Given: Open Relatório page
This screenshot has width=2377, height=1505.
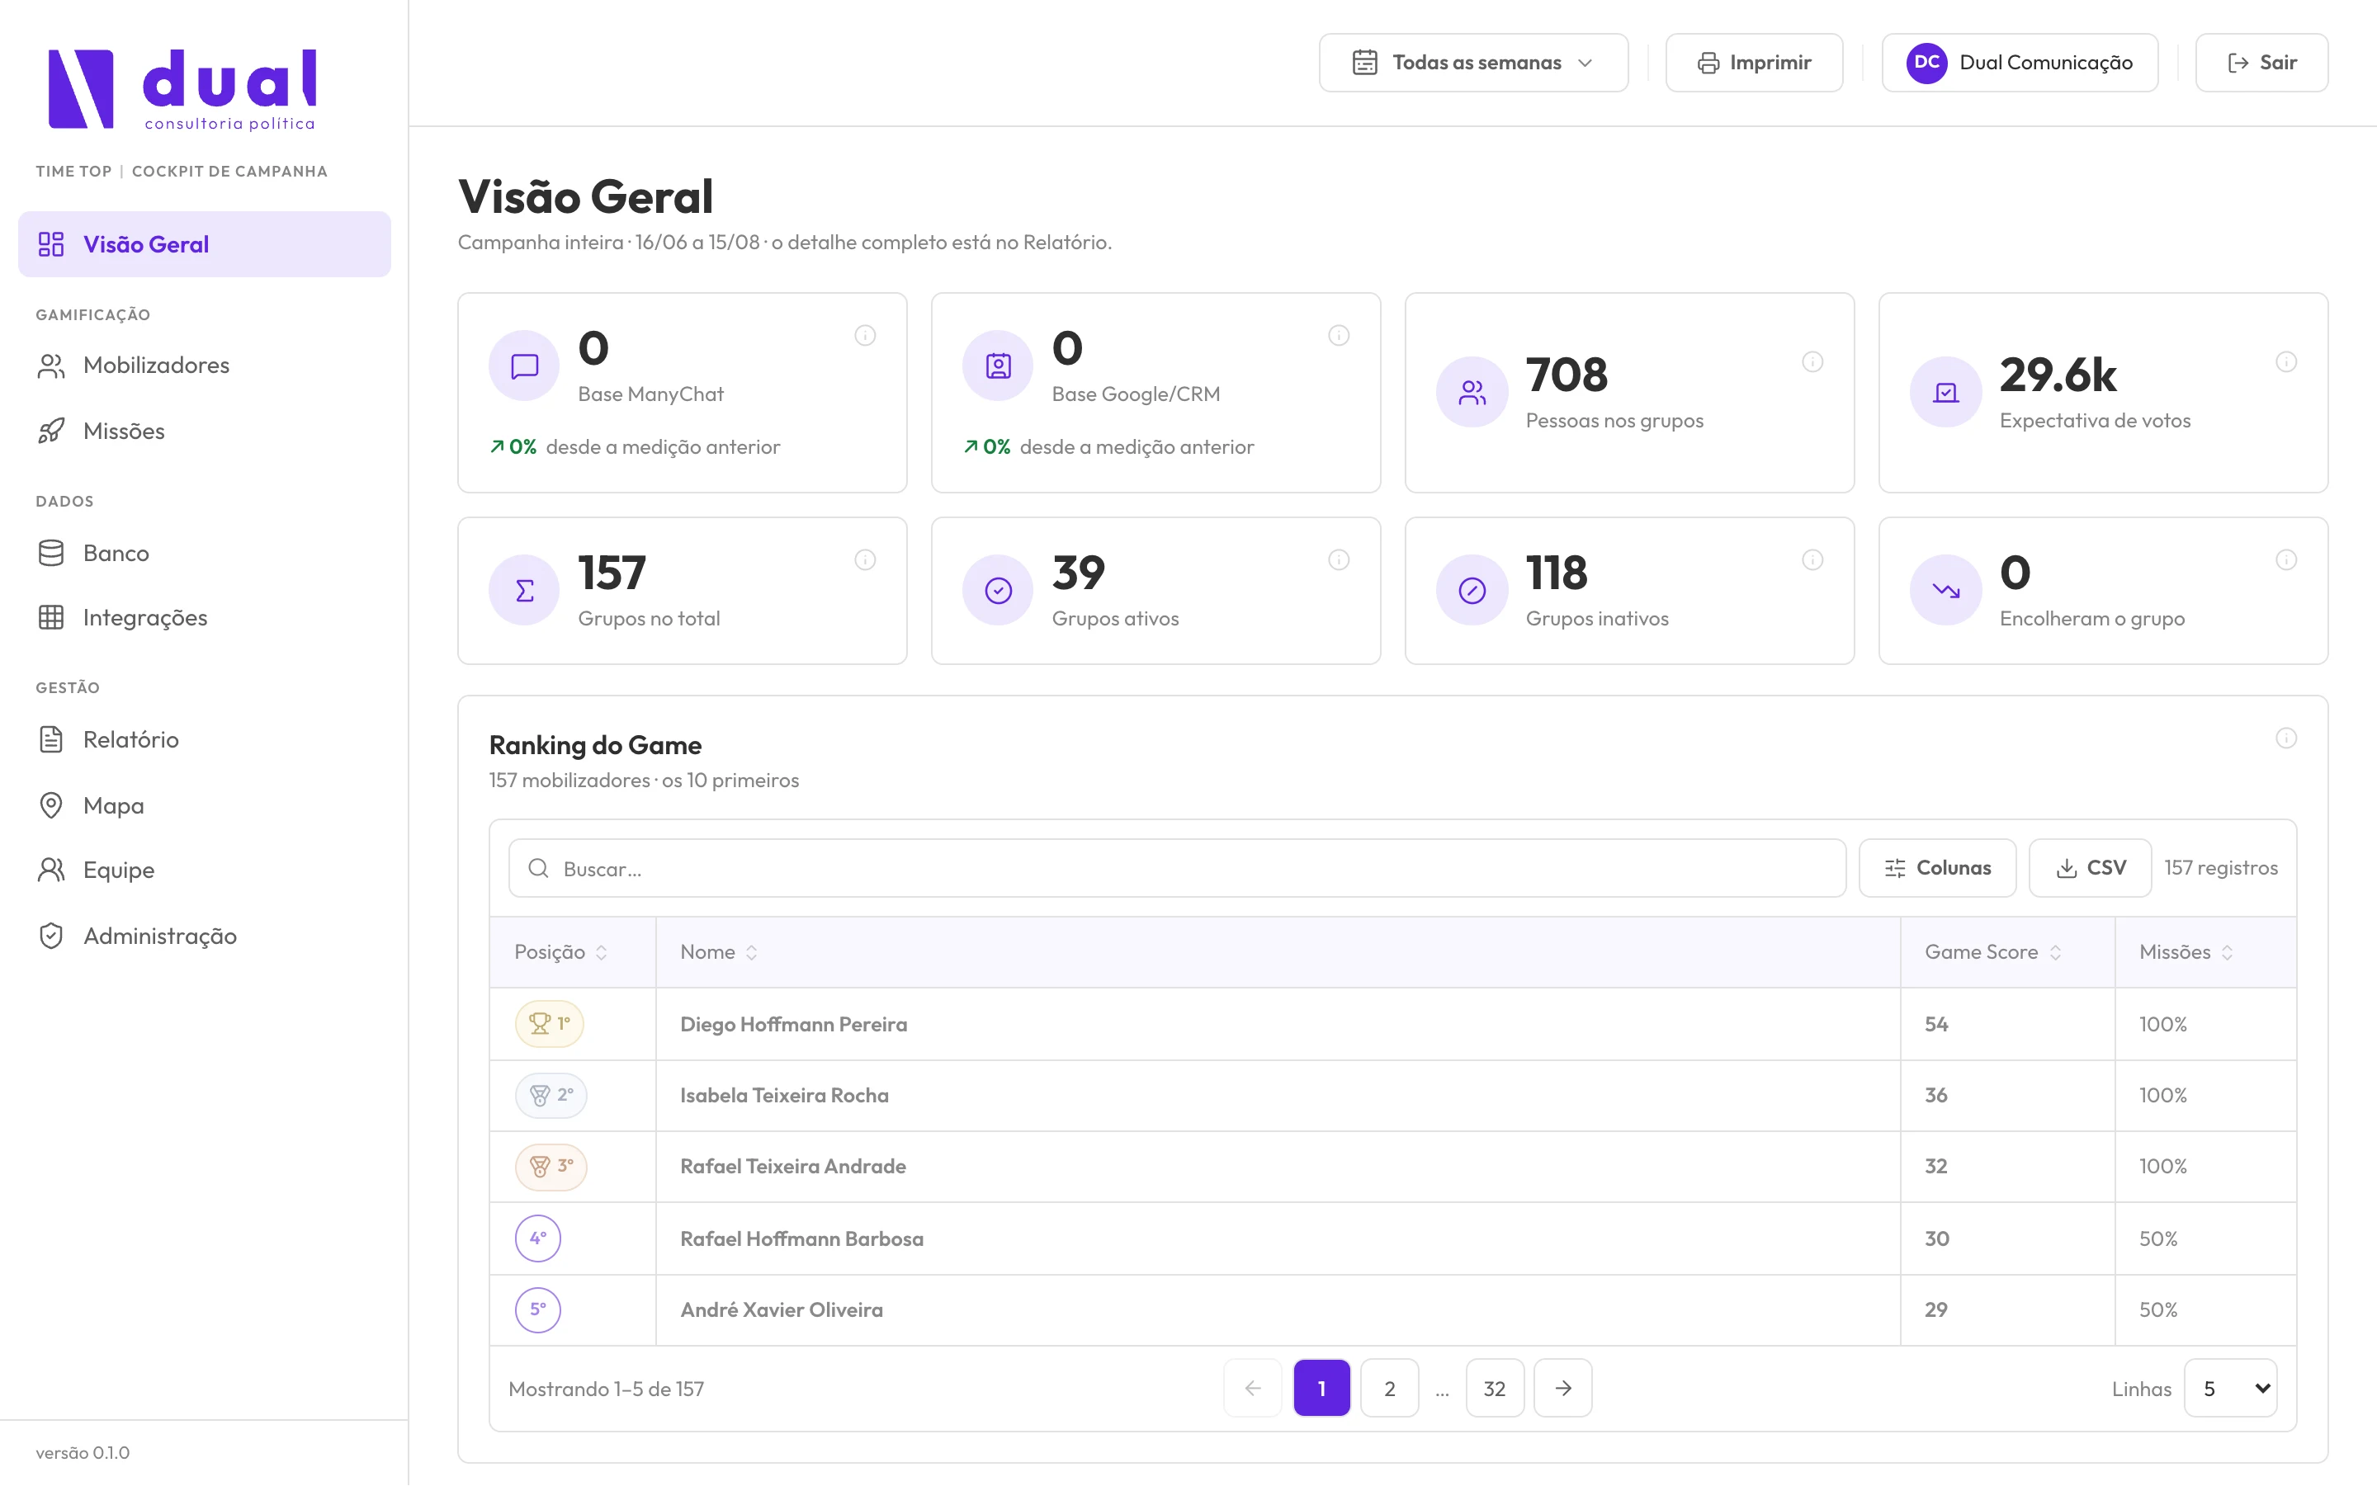Looking at the screenshot, I should pos(205,740).
